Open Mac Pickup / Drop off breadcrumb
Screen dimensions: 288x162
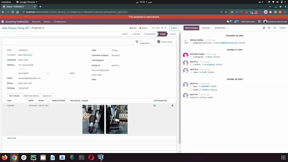pos(15,28)
